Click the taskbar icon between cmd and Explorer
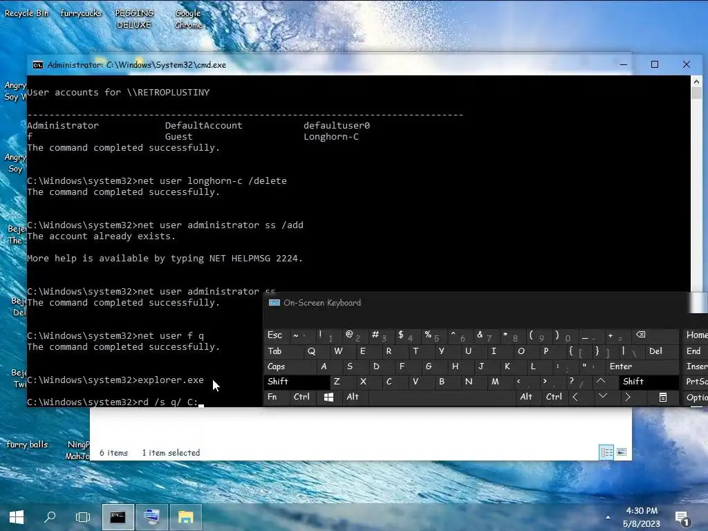 pos(151,517)
